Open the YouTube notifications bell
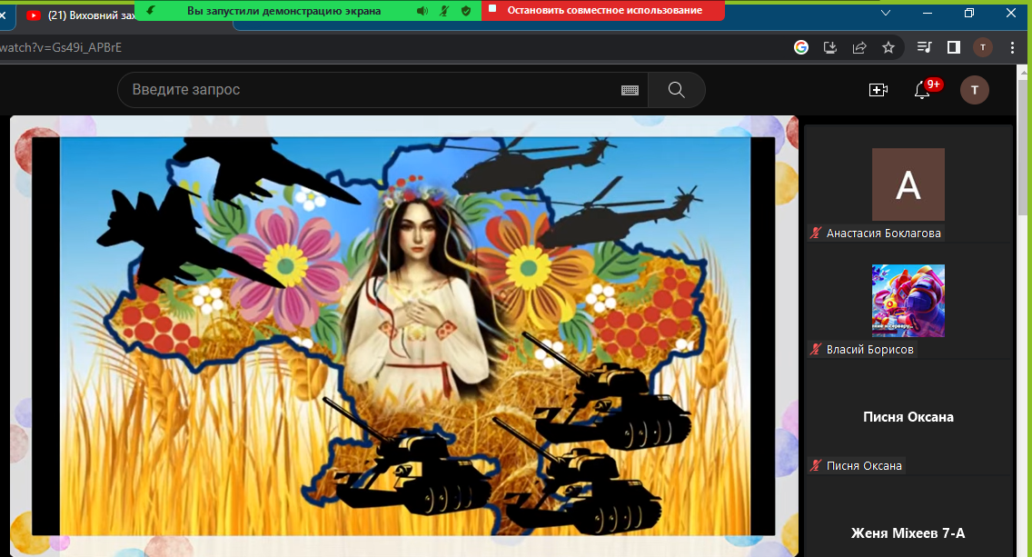The height and width of the screenshot is (557, 1032). 922,90
